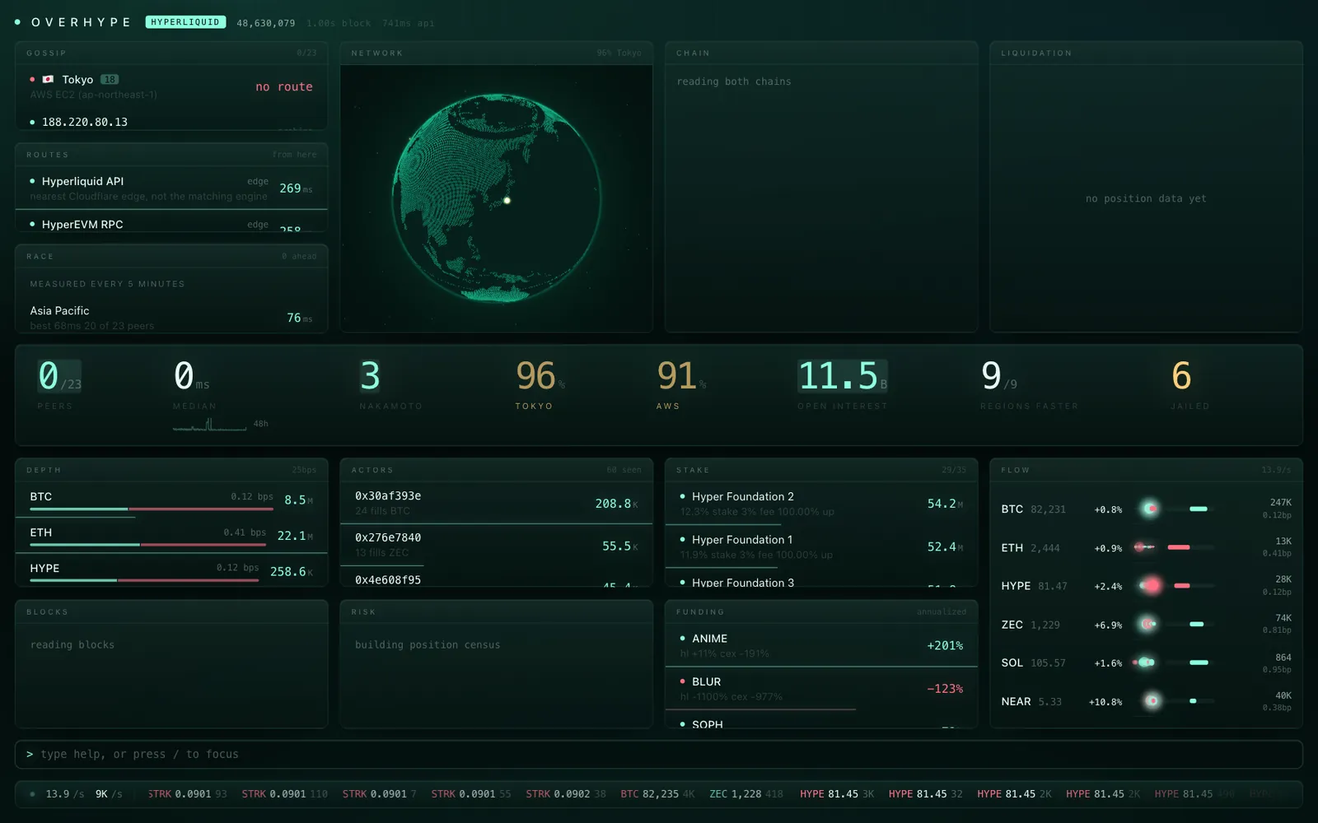Viewport: 1318px width, 823px height.
Task: Click the BTC 82,235 ticker item
Action: coord(657,794)
